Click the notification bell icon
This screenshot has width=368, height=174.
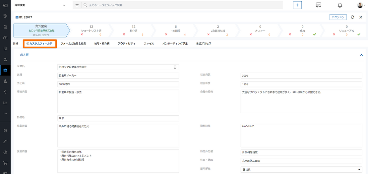(x=339, y=5)
